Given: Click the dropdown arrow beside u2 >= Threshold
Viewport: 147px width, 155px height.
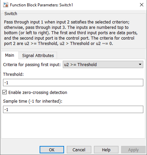Looking at the screenshot, I should pos(140,64).
